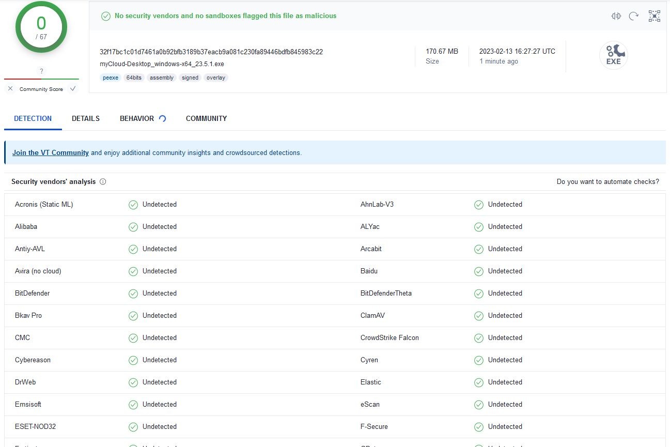
Task: Click the overlay tag
Action: pos(216,78)
